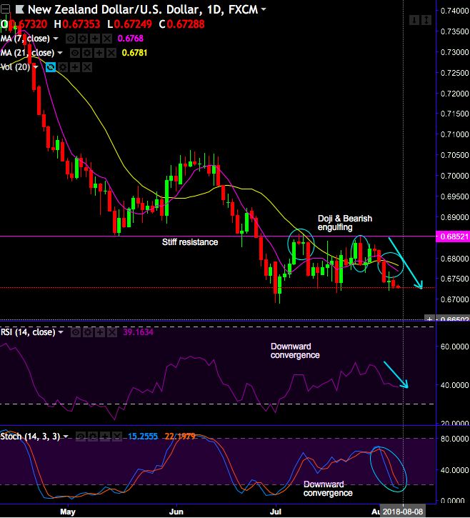This screenshot has height=518, width=470.
Task: Click the low price L 0.67249
Action: [x=130, y=24]
